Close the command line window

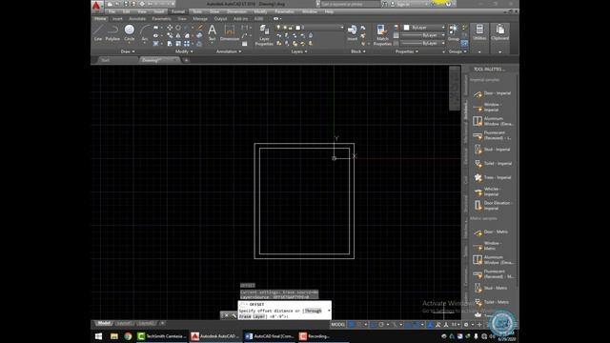click(x=227, y=315)
